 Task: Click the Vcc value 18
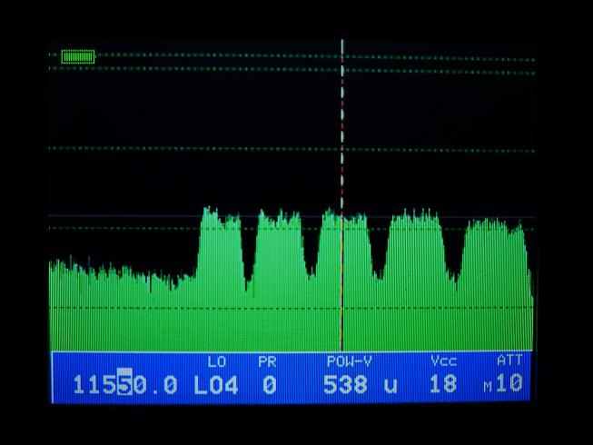(442, 384)
